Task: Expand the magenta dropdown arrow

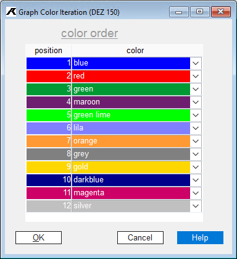Action: click(x=196, y=193)
